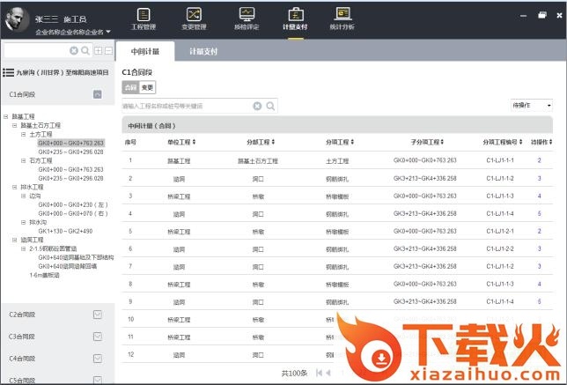Clear the left sidebar search box

tap(74, 51)
